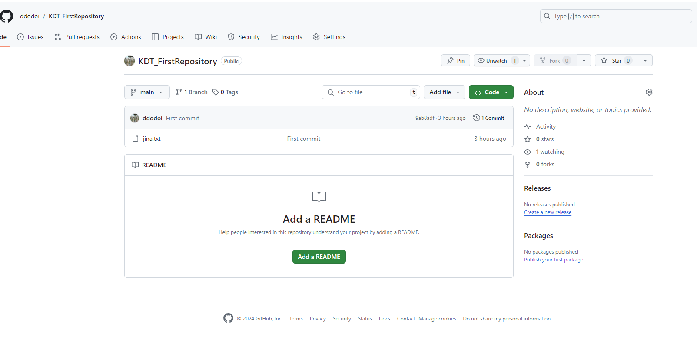Click the Activity pulse icon
The image size is (697, 360).
point(528,127)
